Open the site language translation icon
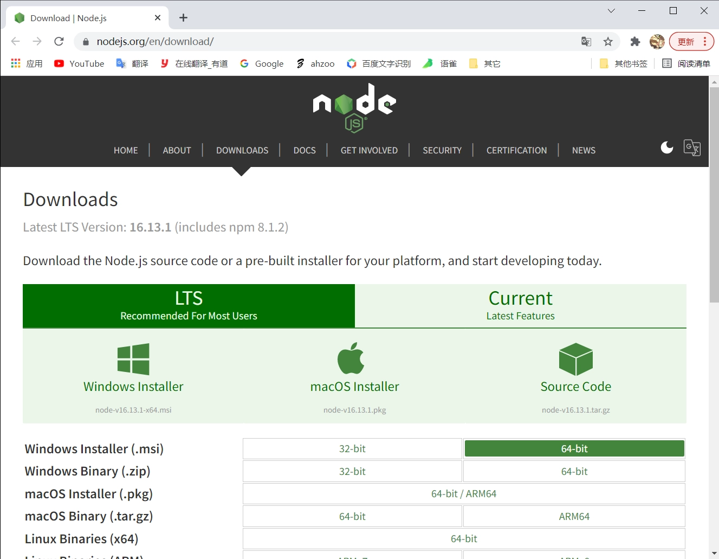719x559 pixels. point(692,147)
